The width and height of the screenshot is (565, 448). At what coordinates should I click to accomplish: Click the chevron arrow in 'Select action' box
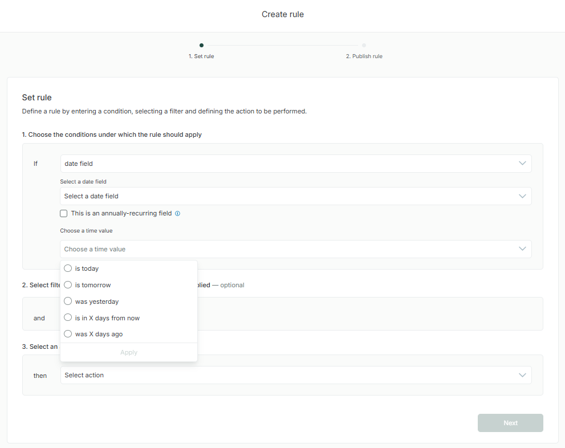tap(522, 375)
